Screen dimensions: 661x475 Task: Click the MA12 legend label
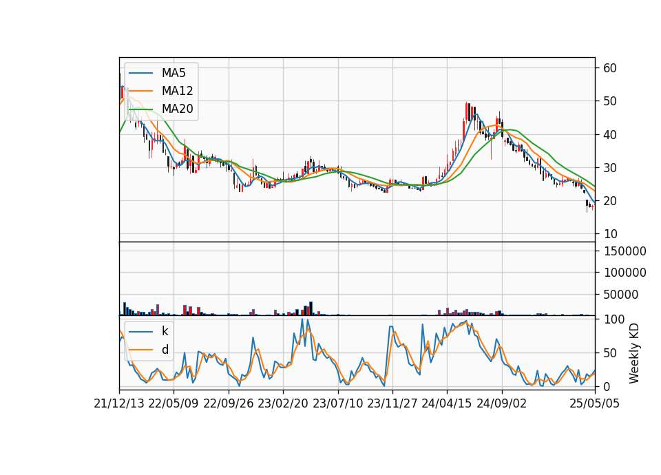coord(177,91)
